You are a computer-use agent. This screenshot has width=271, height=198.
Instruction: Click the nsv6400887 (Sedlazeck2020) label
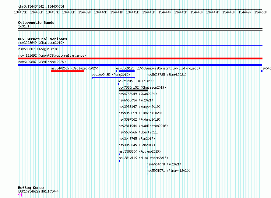coord(42,62)
